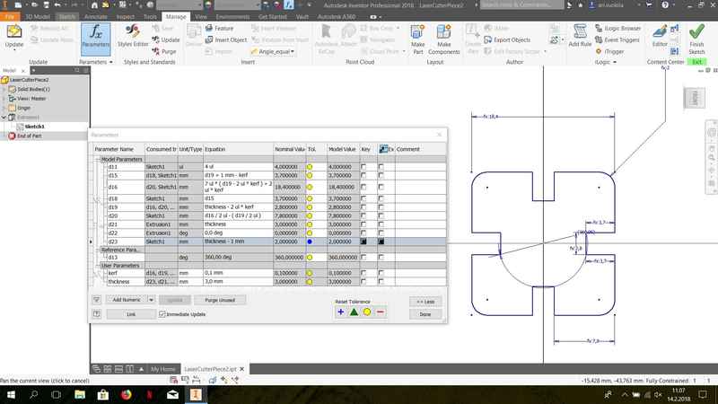Image resolution: width=718 pixels, height=404 pixels.
Task: Collapse the Model Parameters group
Action: pos(98,160)
